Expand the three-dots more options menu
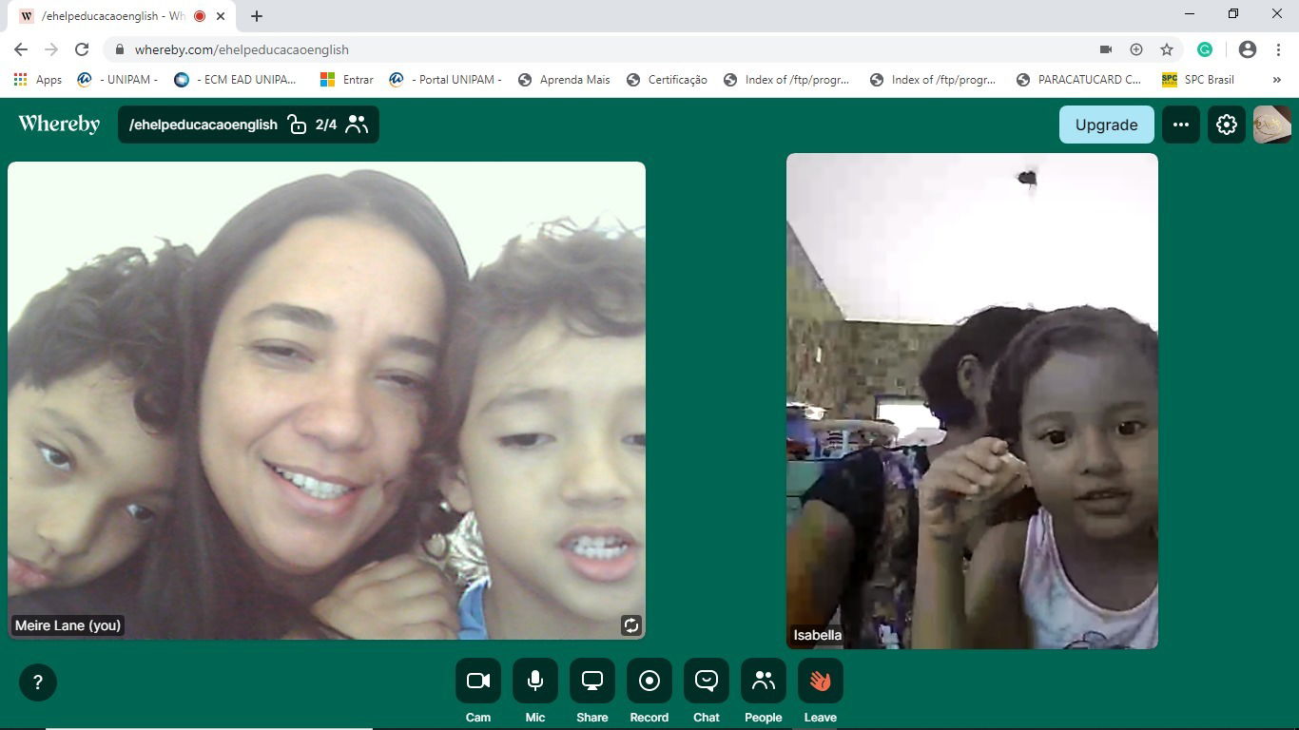 (1181, 125)
